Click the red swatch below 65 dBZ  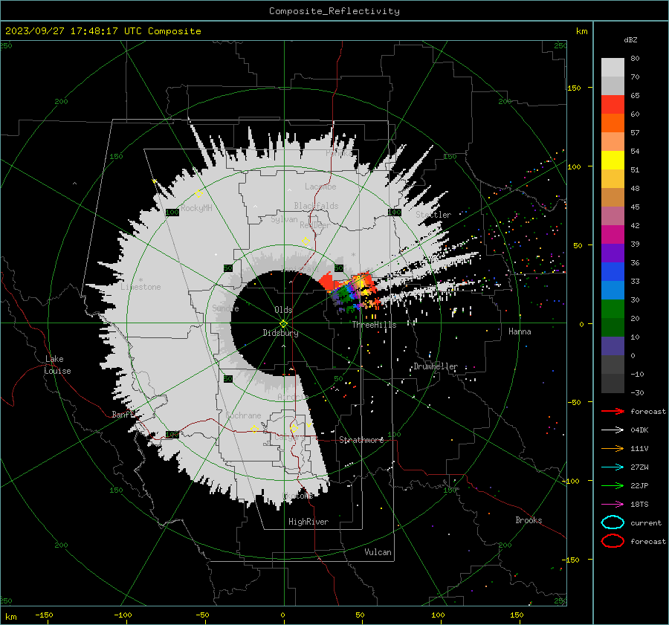(613, 105)
